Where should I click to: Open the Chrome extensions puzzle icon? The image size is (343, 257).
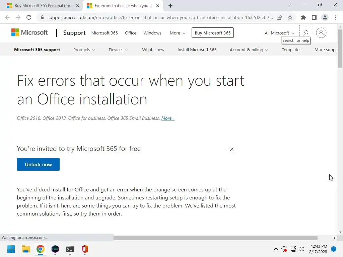tap(303, 17)
